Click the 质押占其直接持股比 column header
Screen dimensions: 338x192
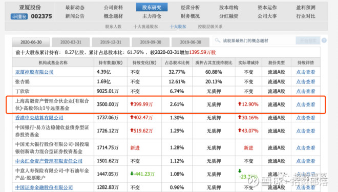214,62
